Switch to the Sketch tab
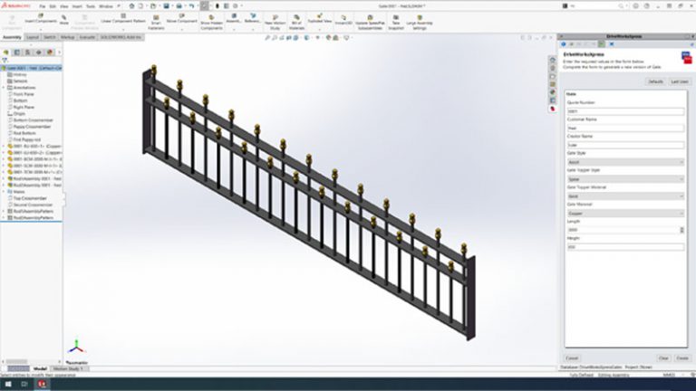 (50, 38)
